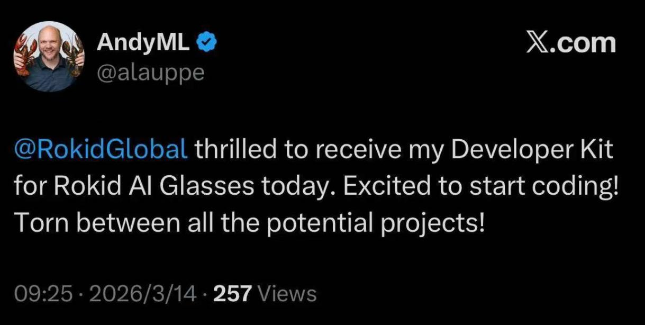The image size is (645, 325).
Task: Open the profile photo of AndyML
Action: (48, 57)
